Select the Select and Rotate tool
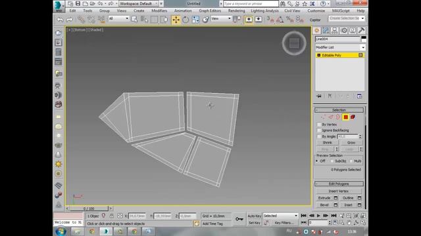 (186, 20)
